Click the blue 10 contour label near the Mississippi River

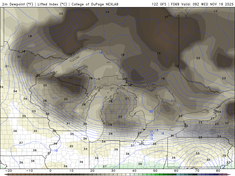point(56,150)
